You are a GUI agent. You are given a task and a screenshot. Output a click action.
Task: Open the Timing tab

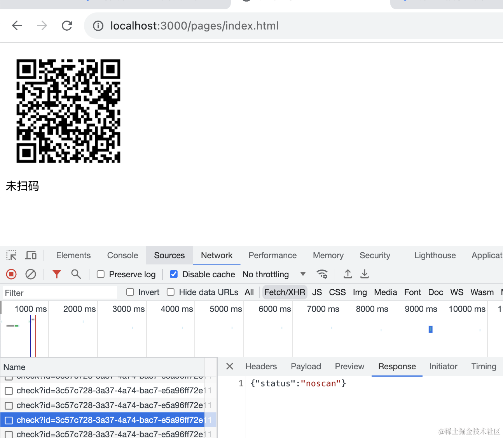484,367
